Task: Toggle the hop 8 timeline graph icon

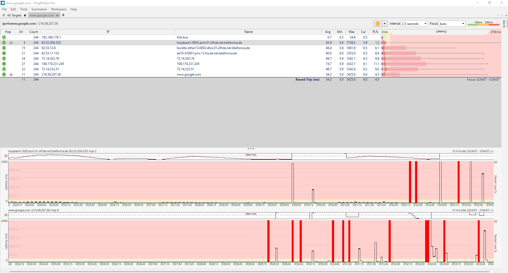Action: pyautogui.click(x=11, y=74)
